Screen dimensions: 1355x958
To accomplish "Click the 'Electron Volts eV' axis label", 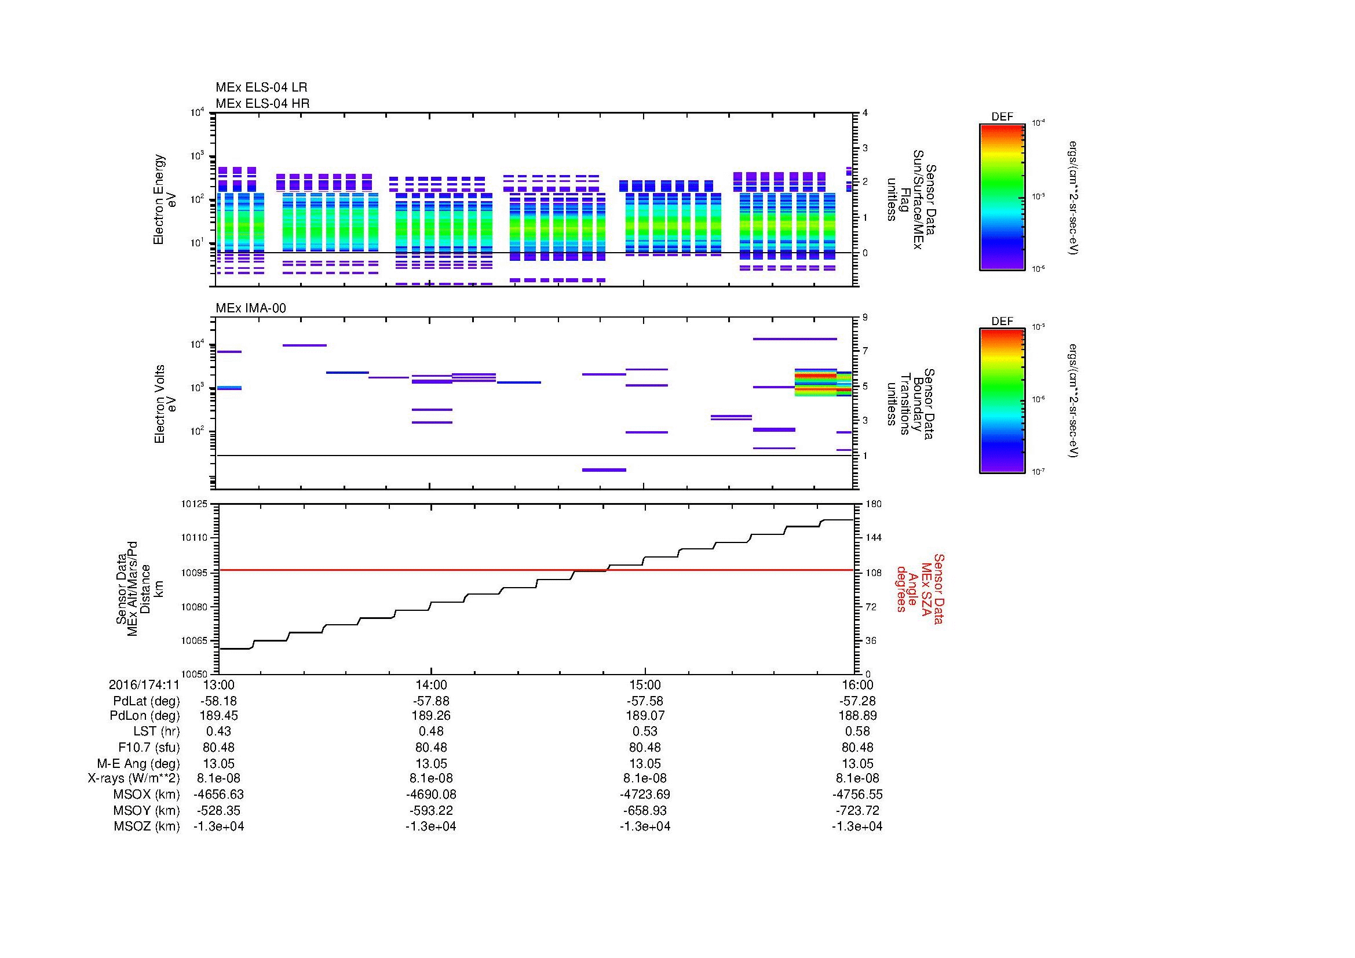I will [165, 404].
